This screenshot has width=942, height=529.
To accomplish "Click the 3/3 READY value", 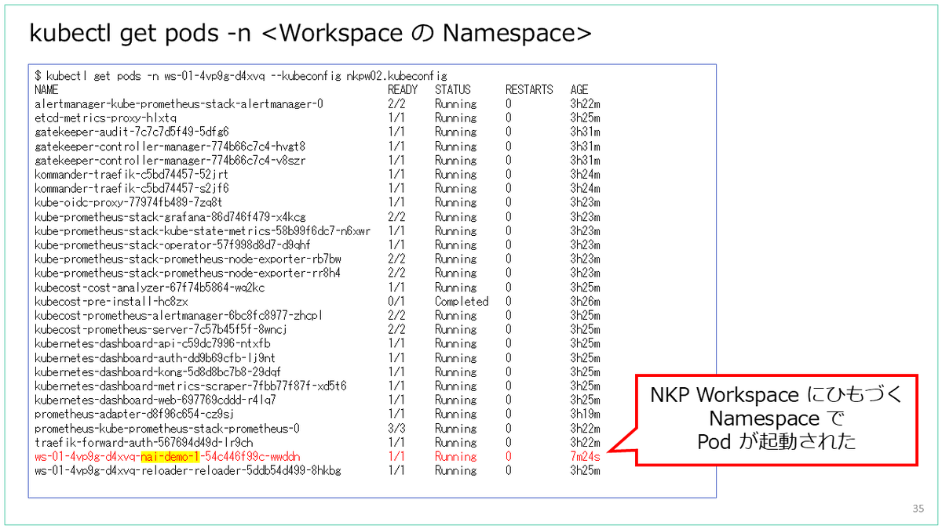I will point(396,429).
